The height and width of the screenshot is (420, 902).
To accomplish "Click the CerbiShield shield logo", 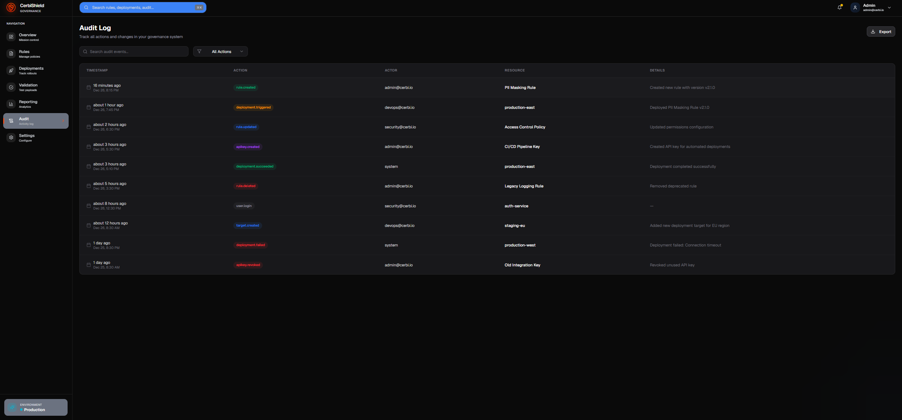I will 11,7.
